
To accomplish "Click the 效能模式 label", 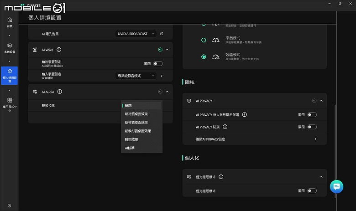I will tap(233, 55).
